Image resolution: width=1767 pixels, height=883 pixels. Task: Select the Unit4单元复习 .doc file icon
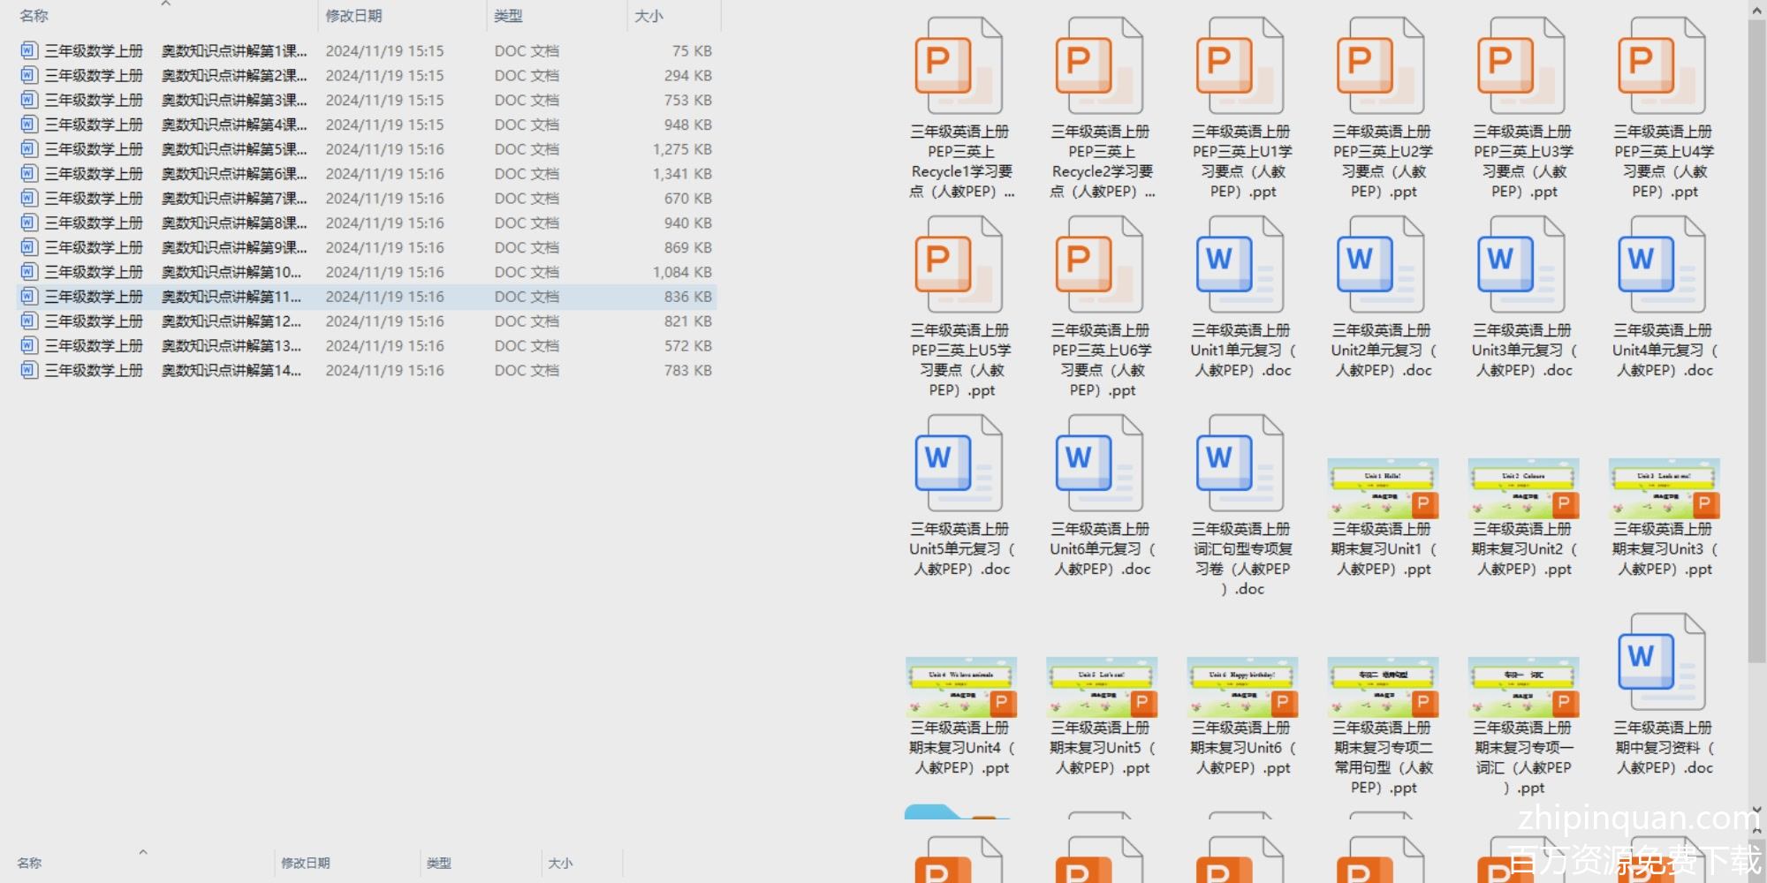(x=1661, y=265)
